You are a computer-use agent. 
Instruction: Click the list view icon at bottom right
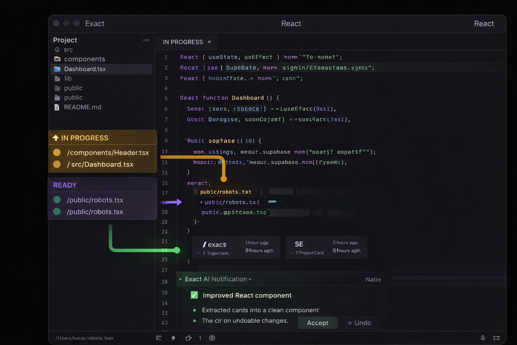click(x=496, y=338)
